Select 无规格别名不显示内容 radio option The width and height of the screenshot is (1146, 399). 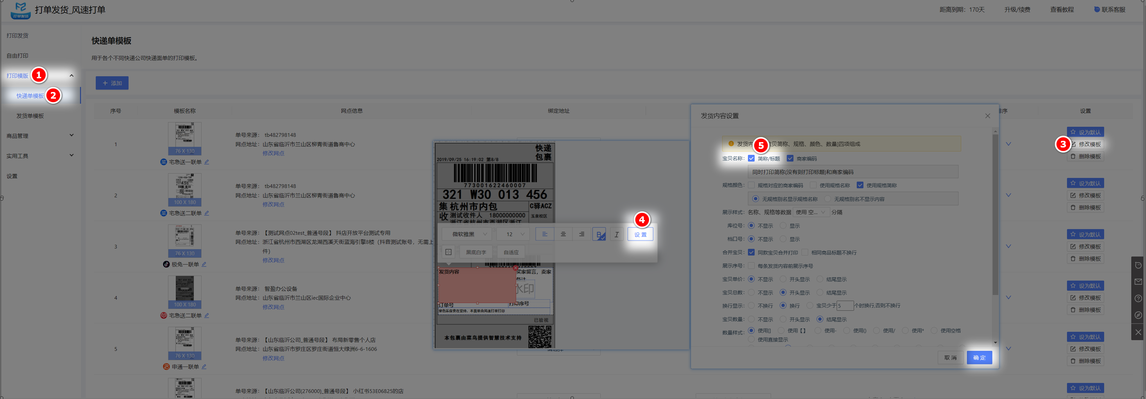(828, 199)
